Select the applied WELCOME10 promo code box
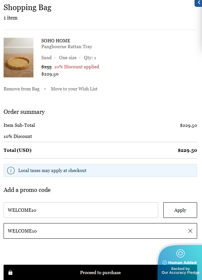 tap(94, 231)
